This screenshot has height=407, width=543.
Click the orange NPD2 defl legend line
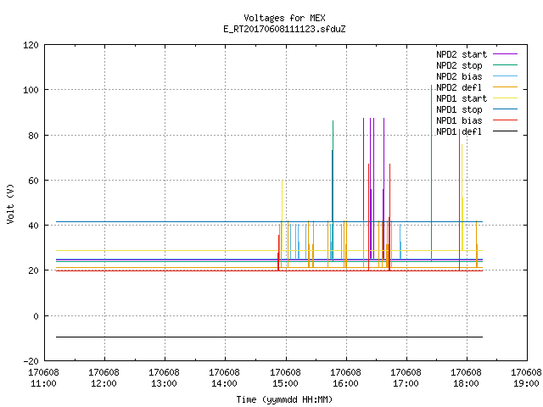pos(506,87)
